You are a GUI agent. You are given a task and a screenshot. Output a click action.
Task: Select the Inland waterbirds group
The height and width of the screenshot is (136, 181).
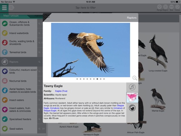tap(18, 33)
